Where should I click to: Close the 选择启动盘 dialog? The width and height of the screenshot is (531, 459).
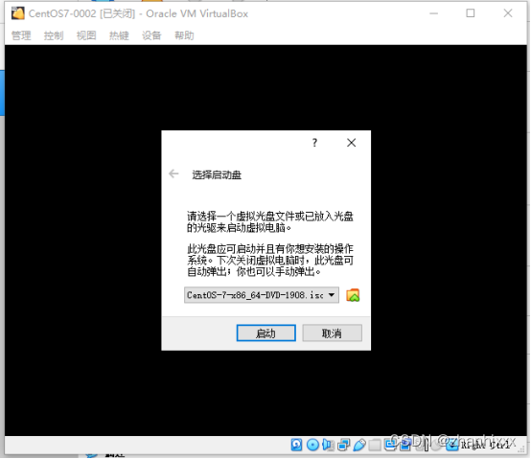click(351, 143)
